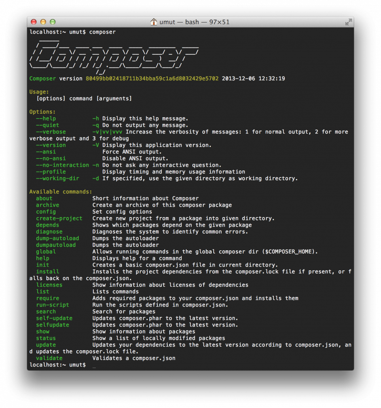381x408 pixels.
Task: Click 'Show a list of locally modified packages'
Action: pos(159,338)
